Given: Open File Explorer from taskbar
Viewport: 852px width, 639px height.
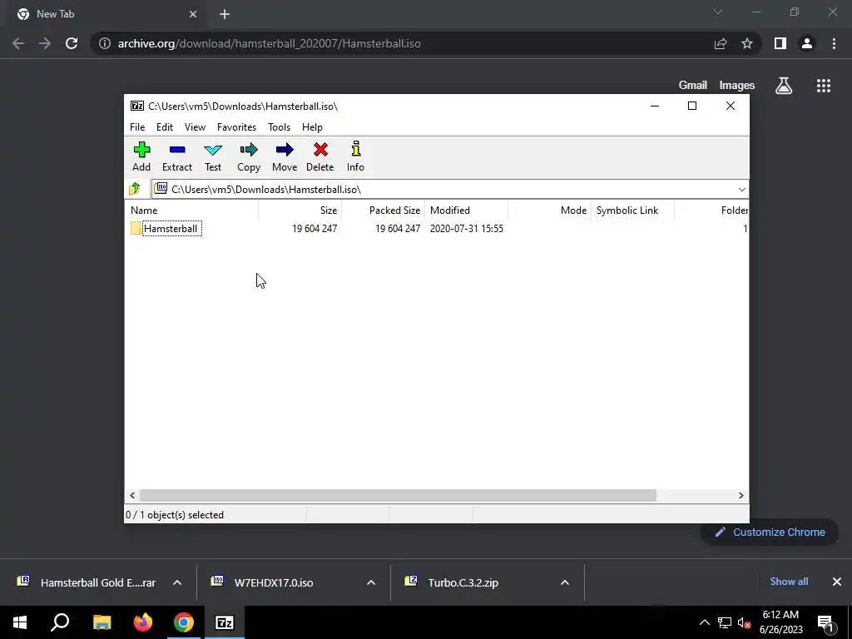Looking at the screenshot, I should coord(102,622).
